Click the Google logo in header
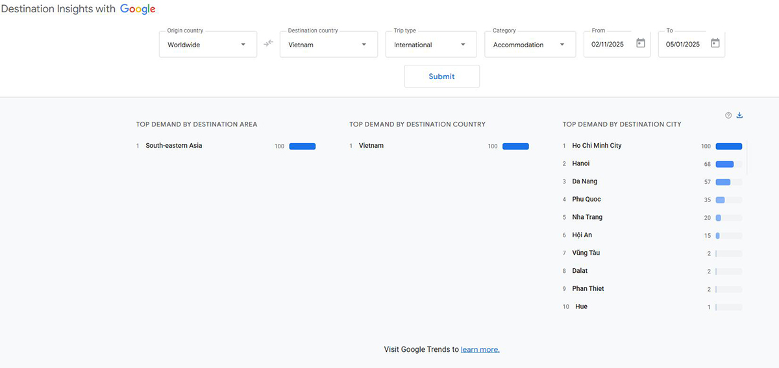Viewport: 779px width, 368px height. coord(138,9)
